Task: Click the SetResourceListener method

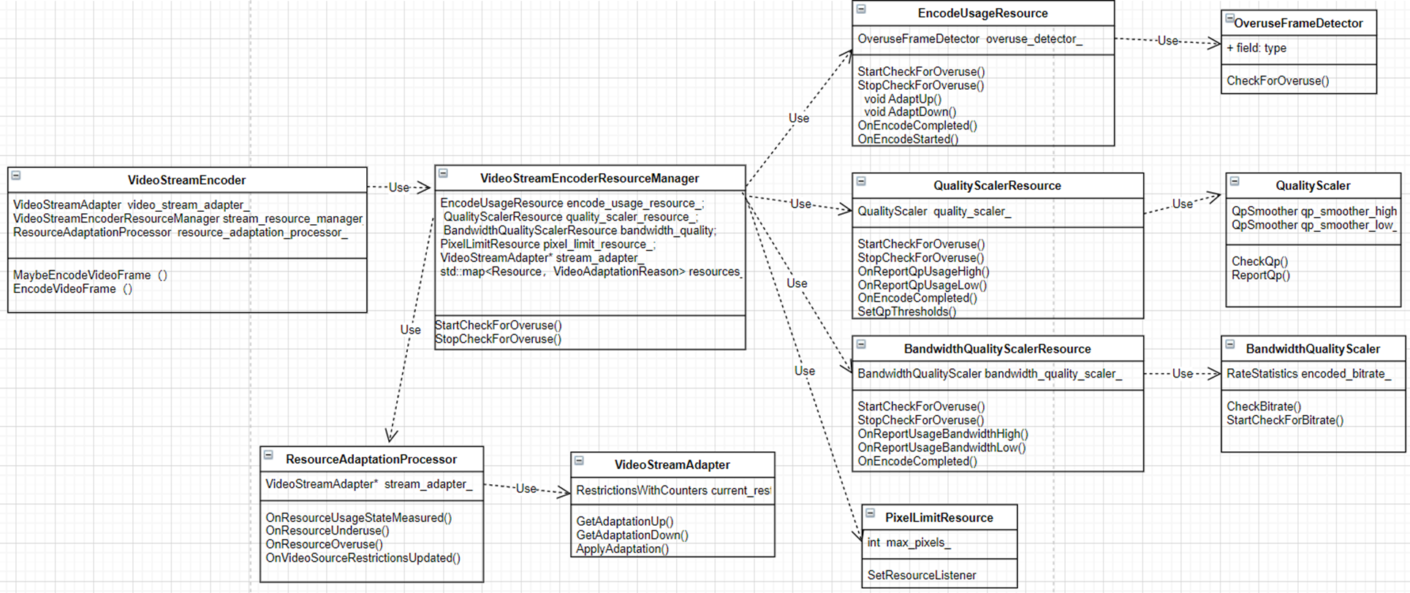Action: click(921, 575)
